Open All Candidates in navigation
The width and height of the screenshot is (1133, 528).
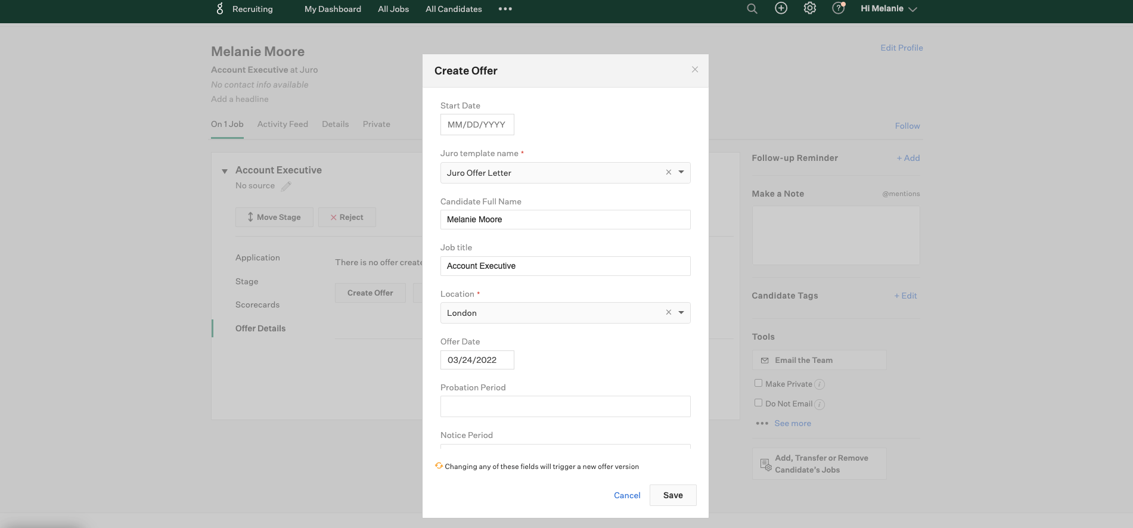tap(454, 9)
